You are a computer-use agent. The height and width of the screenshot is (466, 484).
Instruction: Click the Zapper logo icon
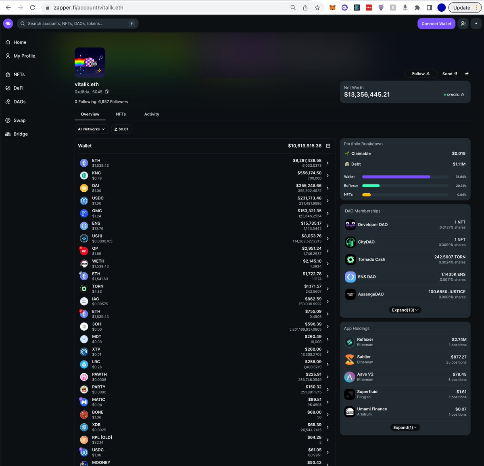8,23
